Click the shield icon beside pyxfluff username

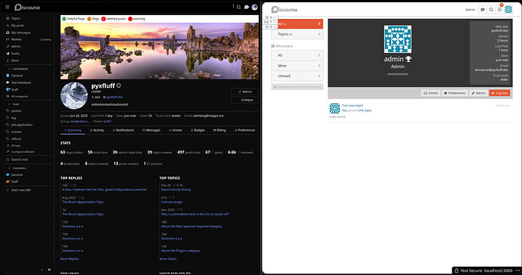click(x=119, y=85)
